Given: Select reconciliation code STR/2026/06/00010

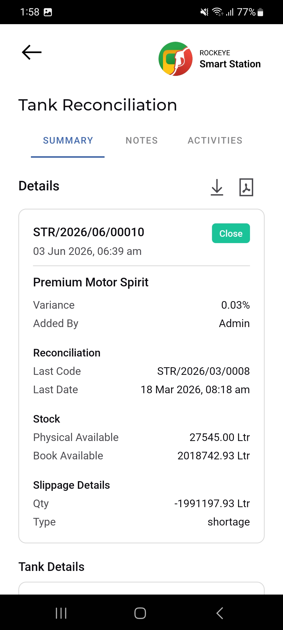Looking at the screenshot, I should (89, 232).
